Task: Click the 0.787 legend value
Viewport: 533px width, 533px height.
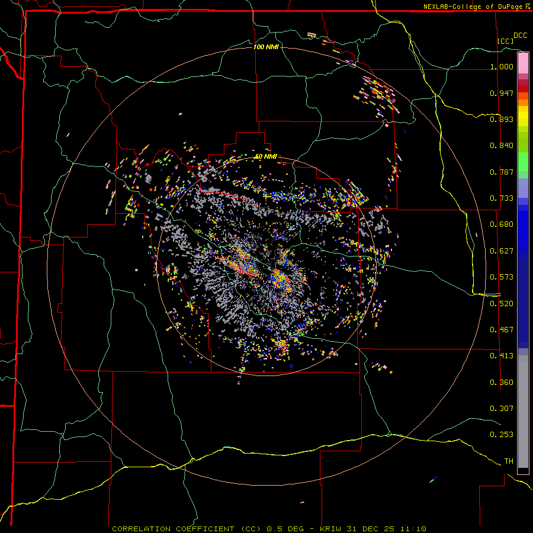Action: point(502,172)
